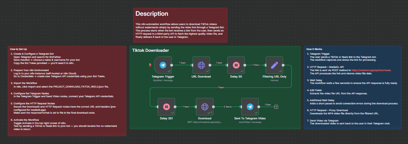Viewport: 408px width, 144px height.
Task: Click the checkmark on Filtering URL Only
Action: pos(281,71)
